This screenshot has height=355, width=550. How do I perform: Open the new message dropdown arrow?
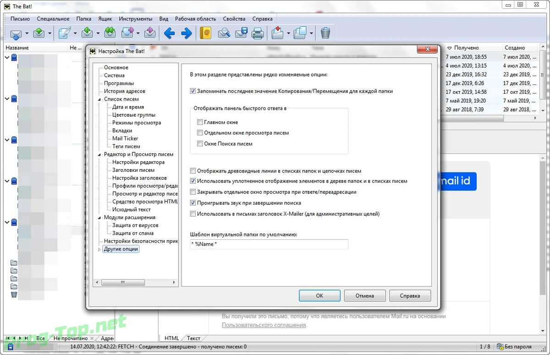[76, 34]
